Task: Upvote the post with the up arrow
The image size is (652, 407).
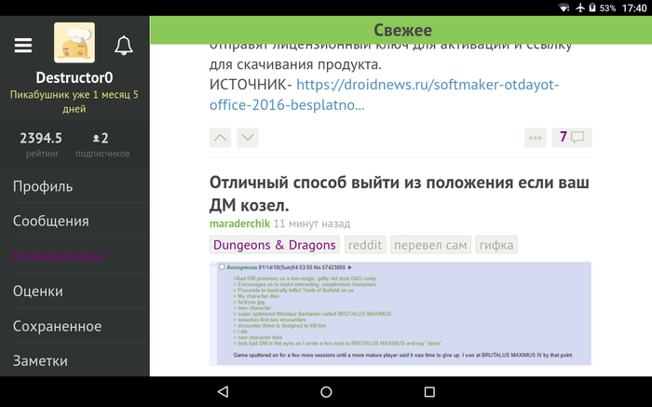Action: pyautogui.click(x=220, y=138)
